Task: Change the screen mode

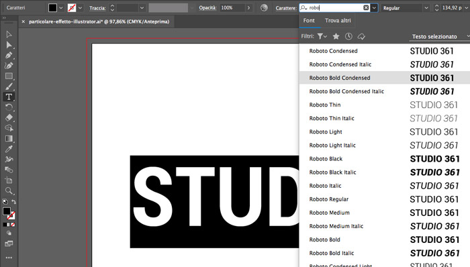Action: coord(9,244)
